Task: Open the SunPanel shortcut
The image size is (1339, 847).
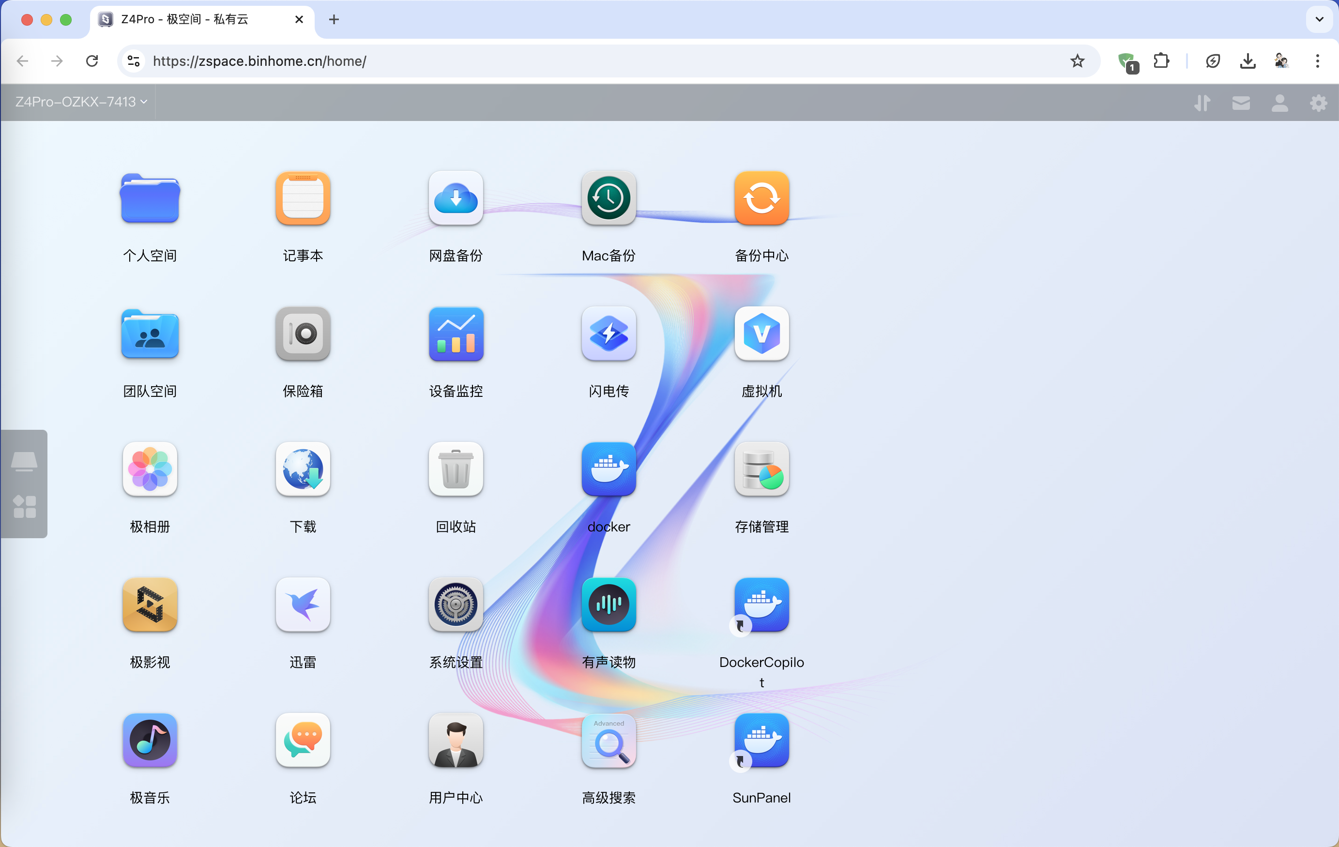Action: click(x=761, y=741)
